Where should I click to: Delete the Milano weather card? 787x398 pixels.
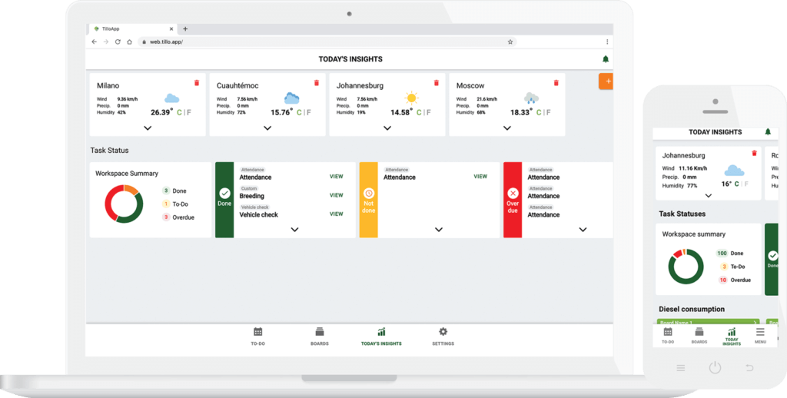coord(196,82)
